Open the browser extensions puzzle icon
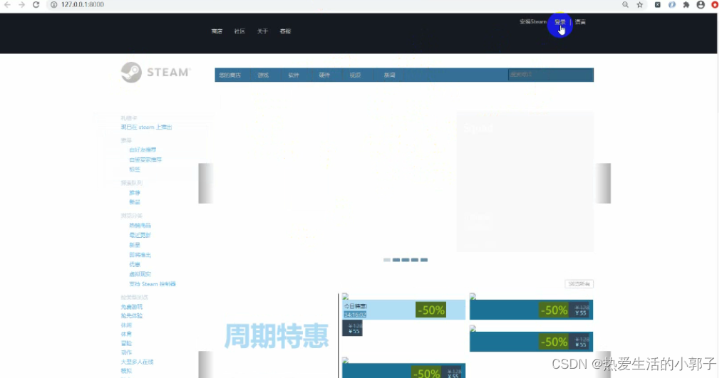 point(686,5)
